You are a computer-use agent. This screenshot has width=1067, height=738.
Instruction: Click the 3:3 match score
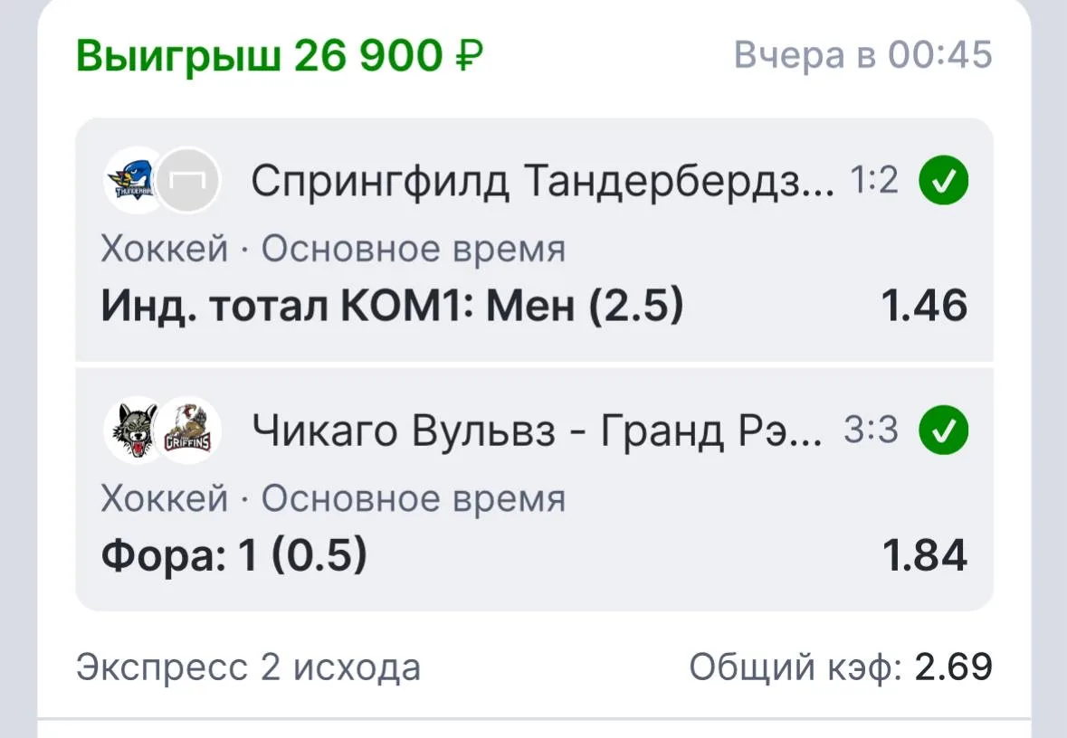point(871,430)
